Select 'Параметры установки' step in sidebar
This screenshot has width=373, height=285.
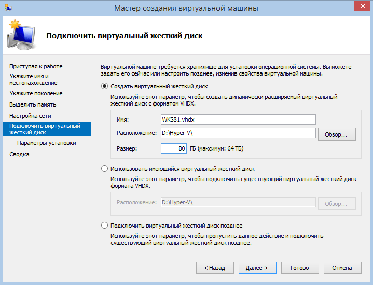pyautogui.click(x=47, y=143)
